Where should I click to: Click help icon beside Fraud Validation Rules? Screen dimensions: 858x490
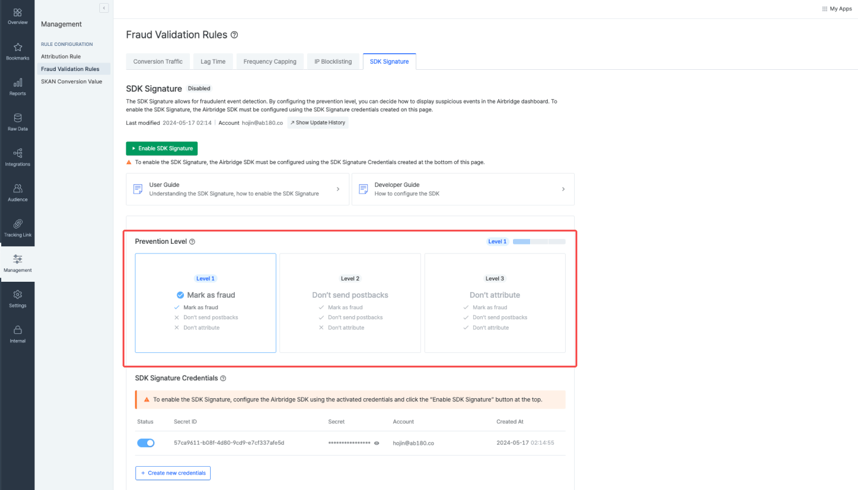234,36
